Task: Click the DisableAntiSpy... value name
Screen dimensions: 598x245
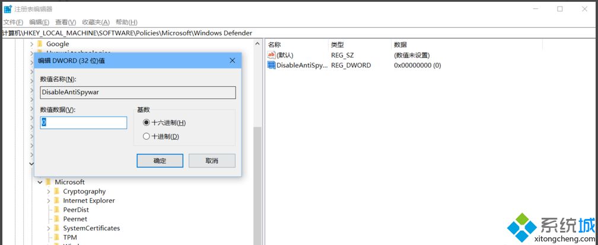Action: coord(301,66)
